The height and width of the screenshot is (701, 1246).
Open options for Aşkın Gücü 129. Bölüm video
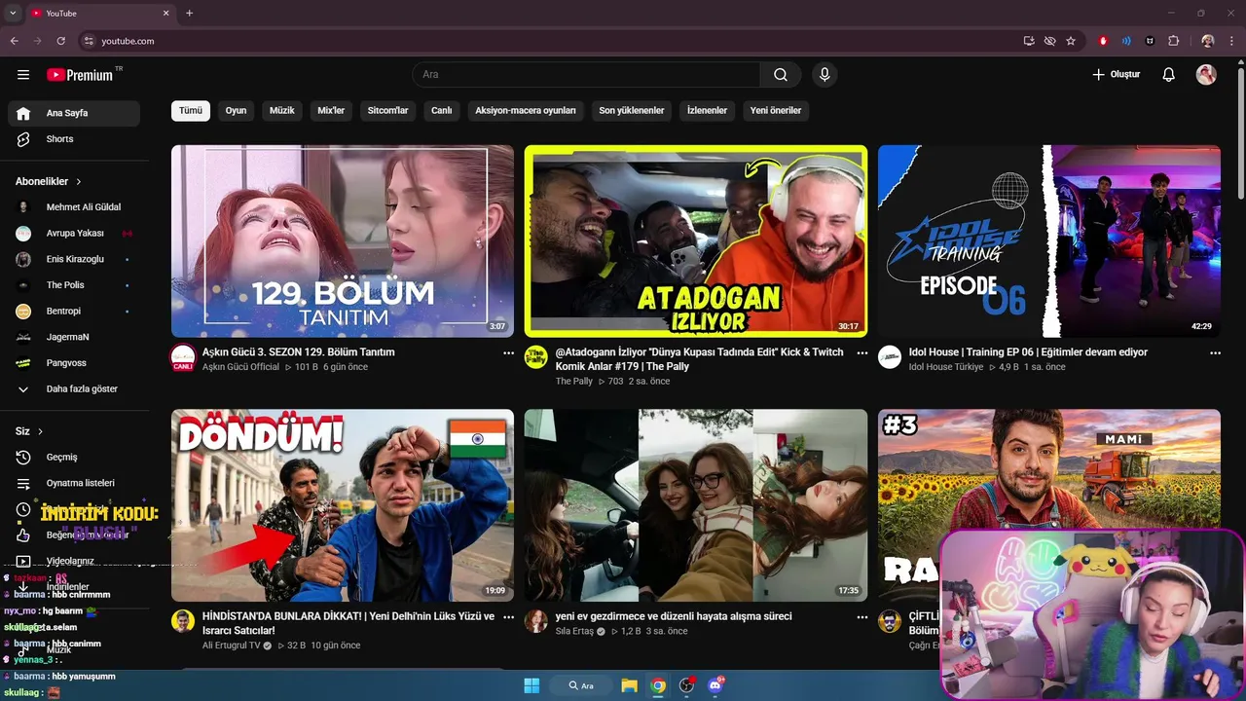(x=508, y=353)
